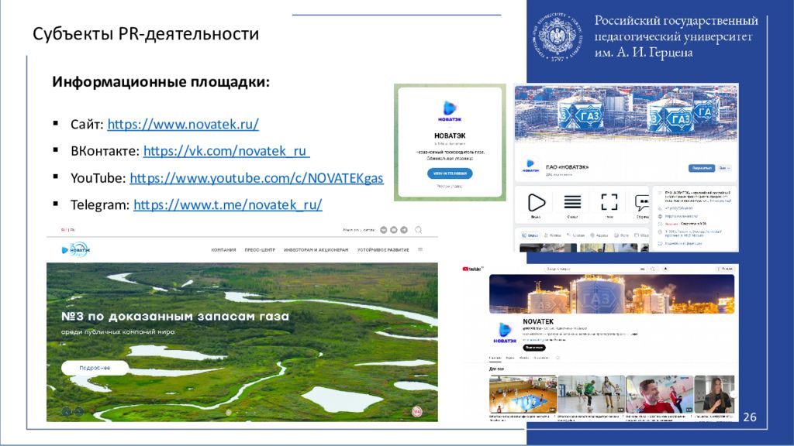Image resolution: width=794 pixels, height=446 pixels.
Task: Click the ПАО «НОВАТЭК» page name on VK
Action: pos(567,167)
